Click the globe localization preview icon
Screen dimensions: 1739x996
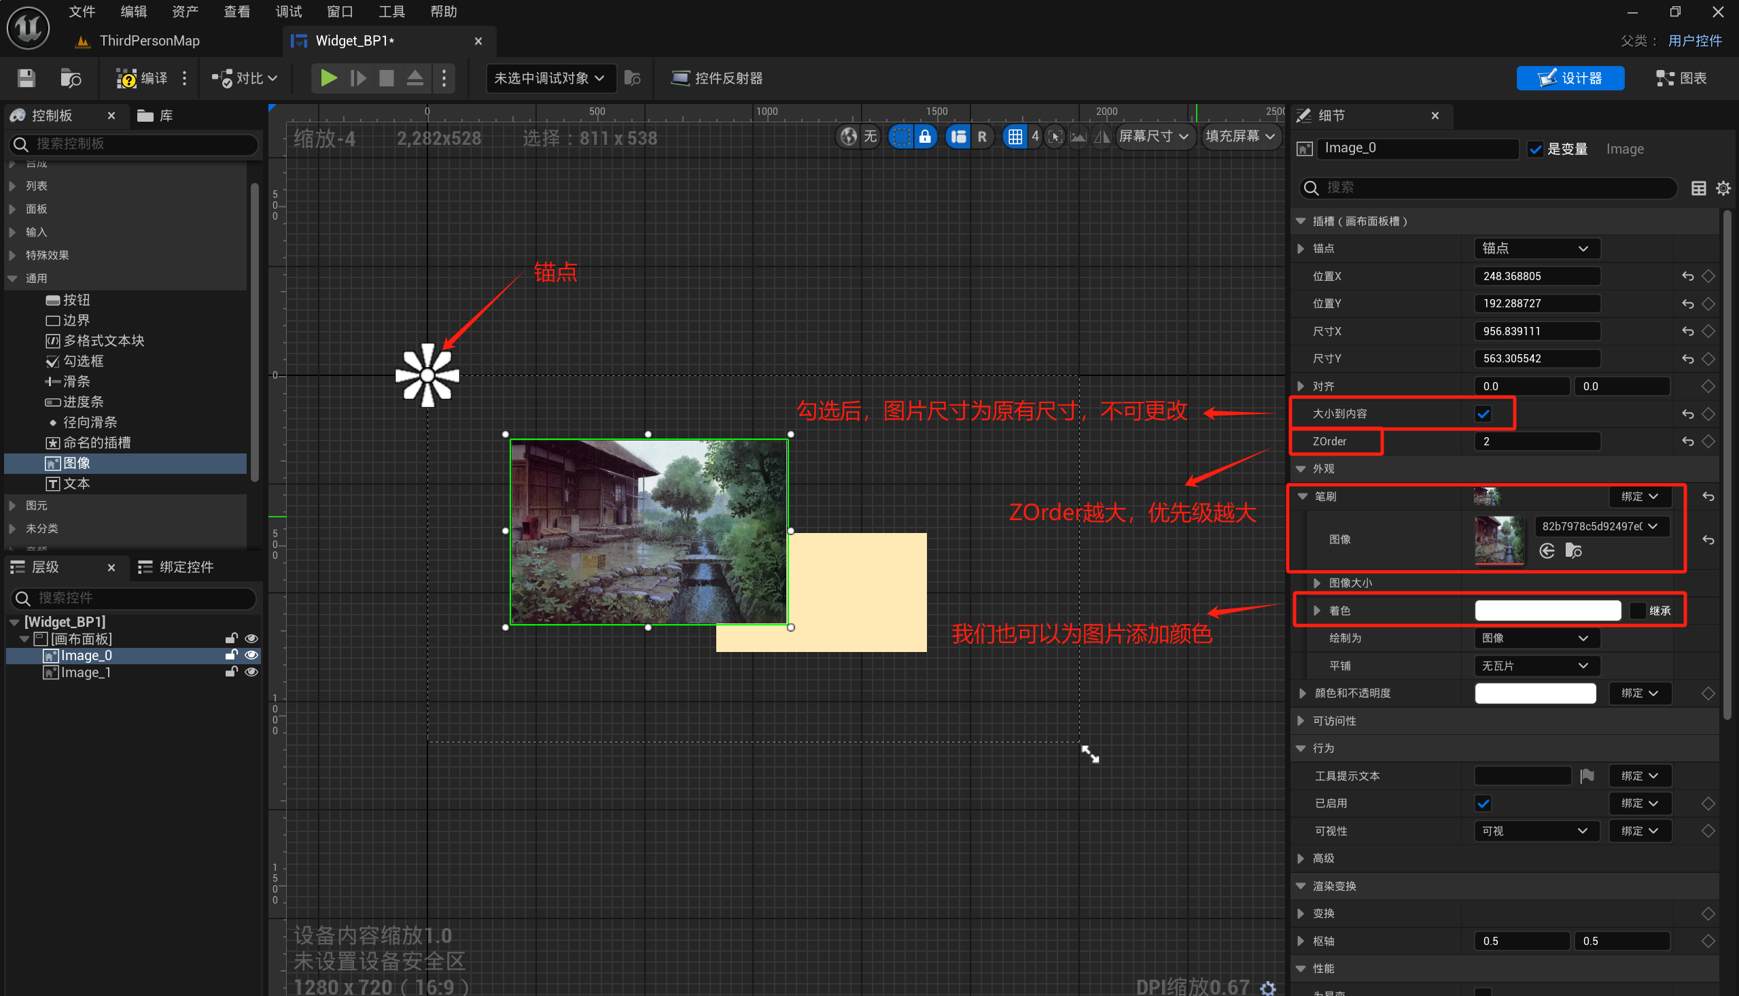click(x=849, y=136)
